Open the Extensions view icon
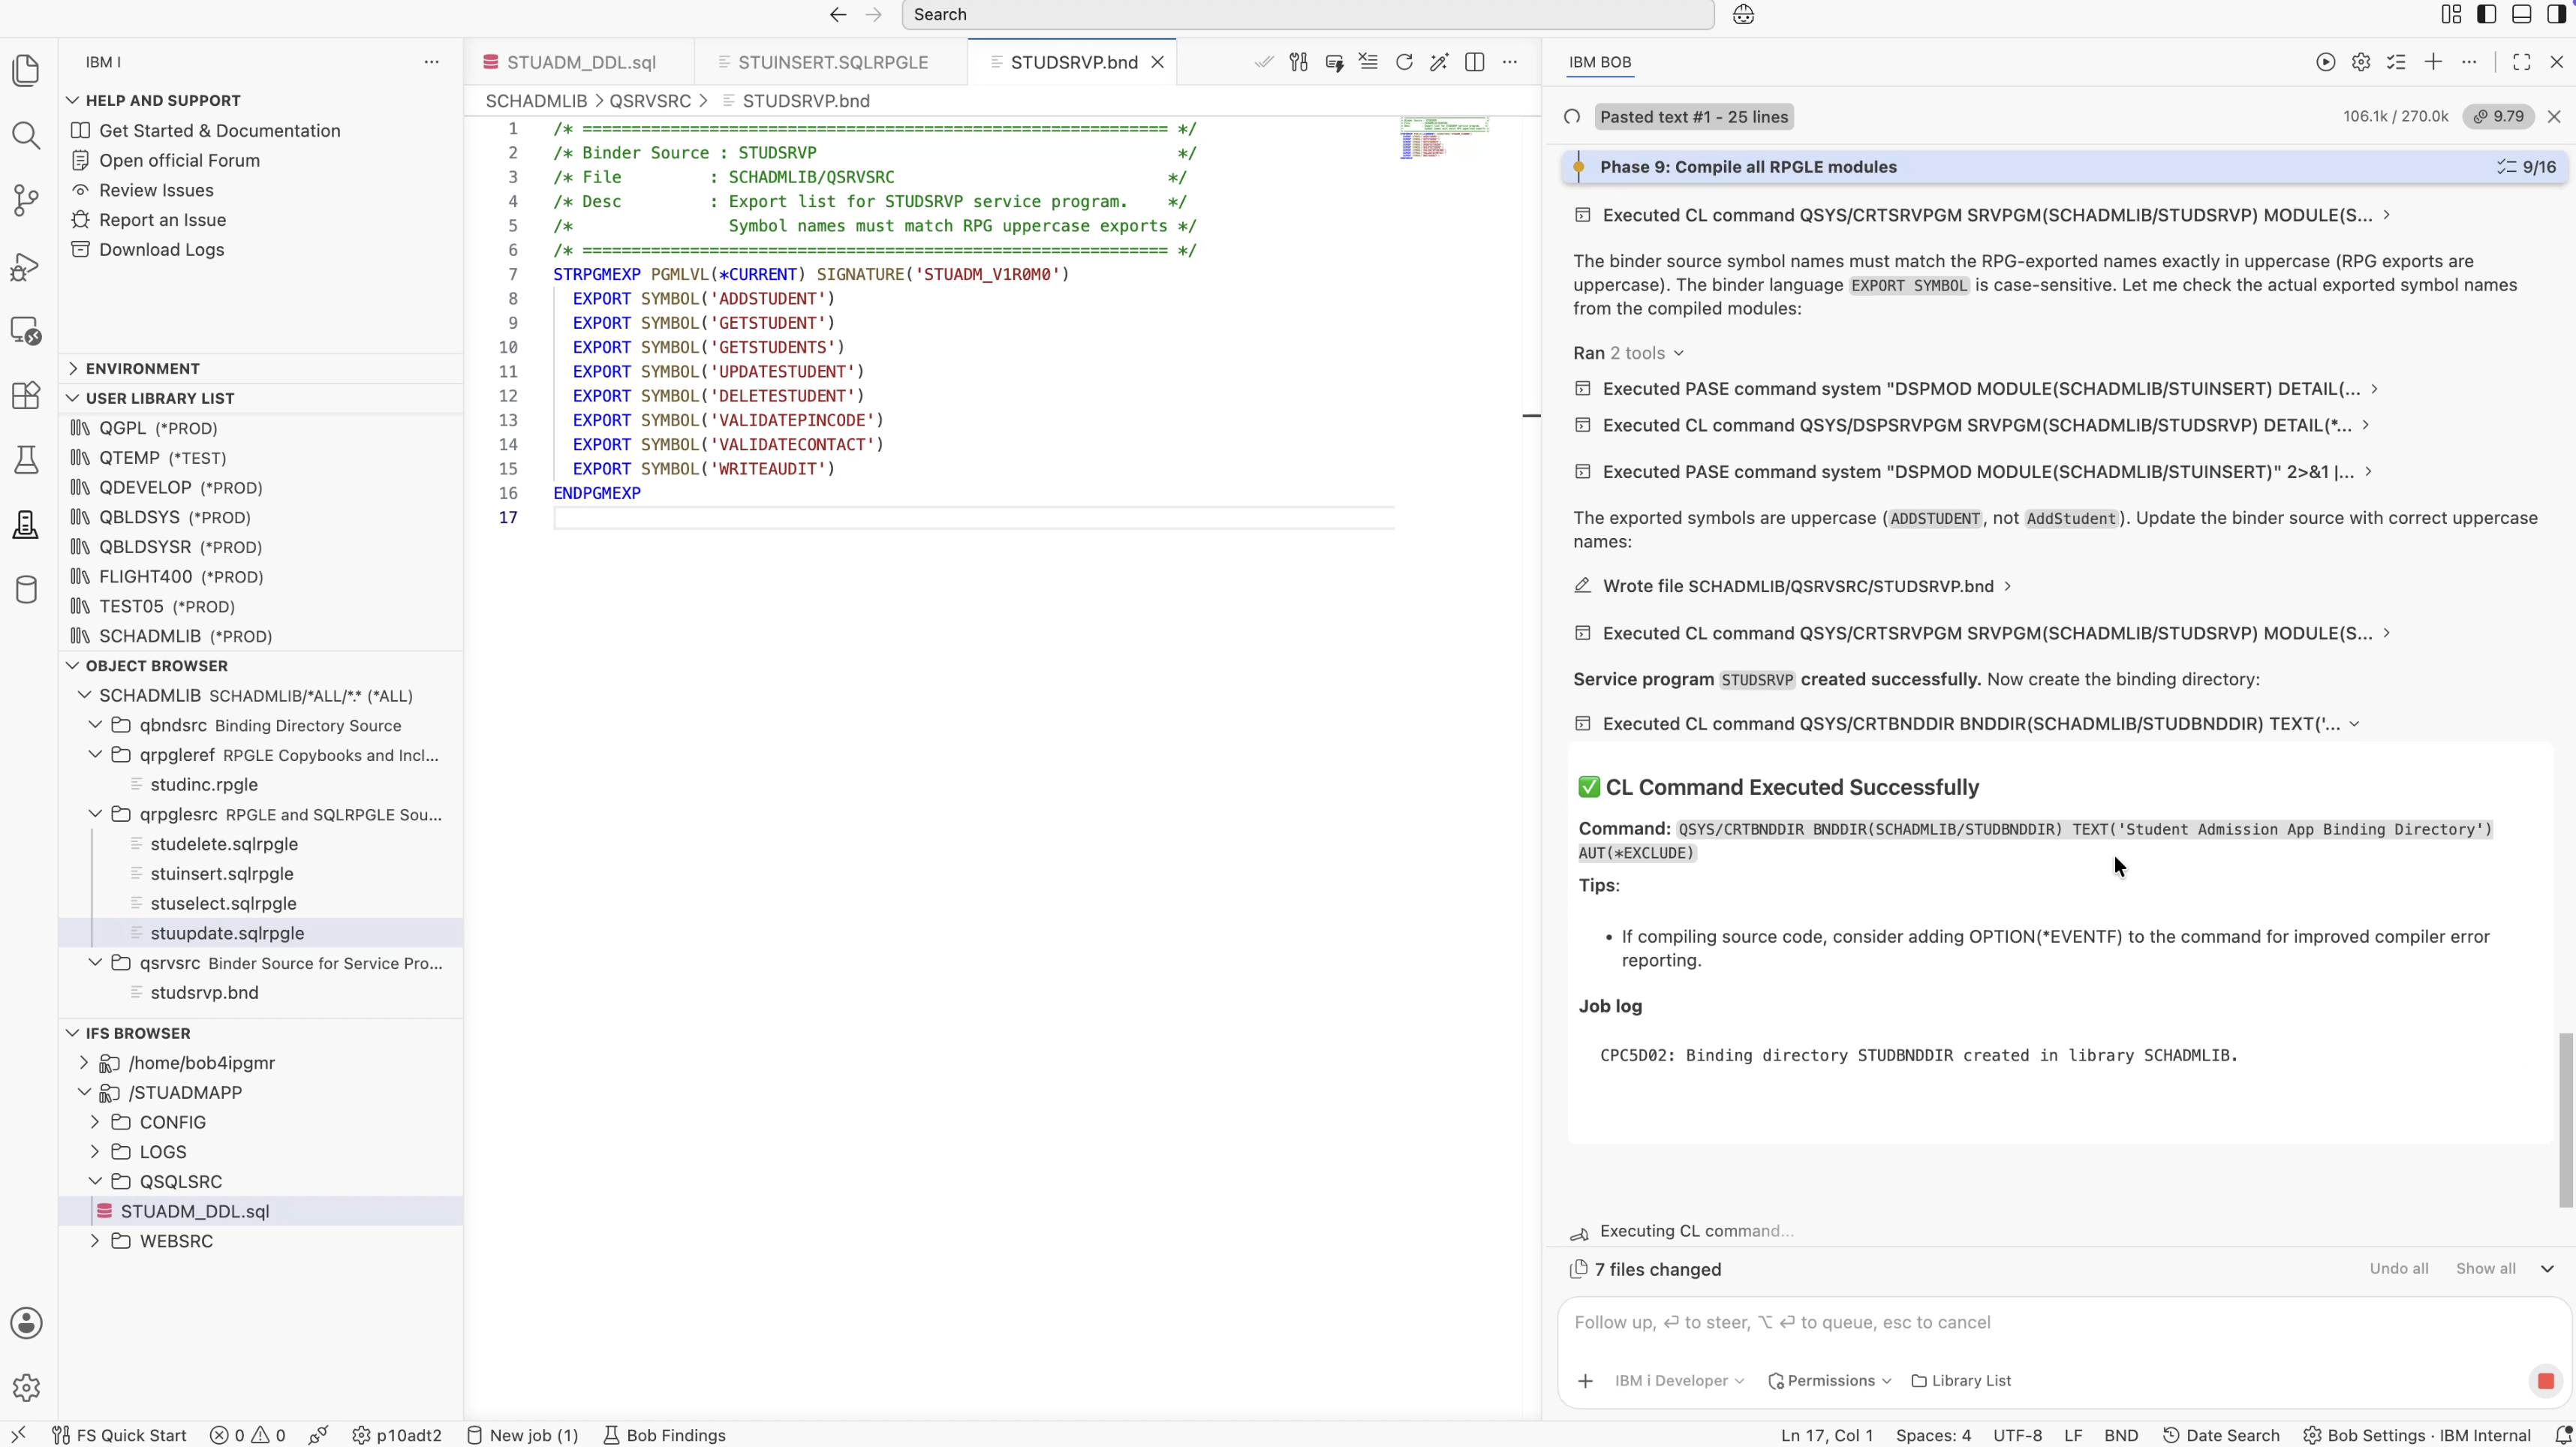The image size is (2576, 1447). coord(27,395)
